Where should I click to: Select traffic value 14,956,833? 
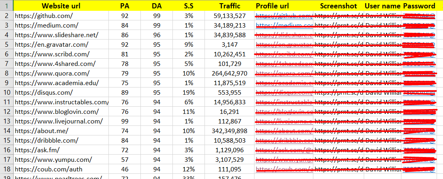pos(230,102)
